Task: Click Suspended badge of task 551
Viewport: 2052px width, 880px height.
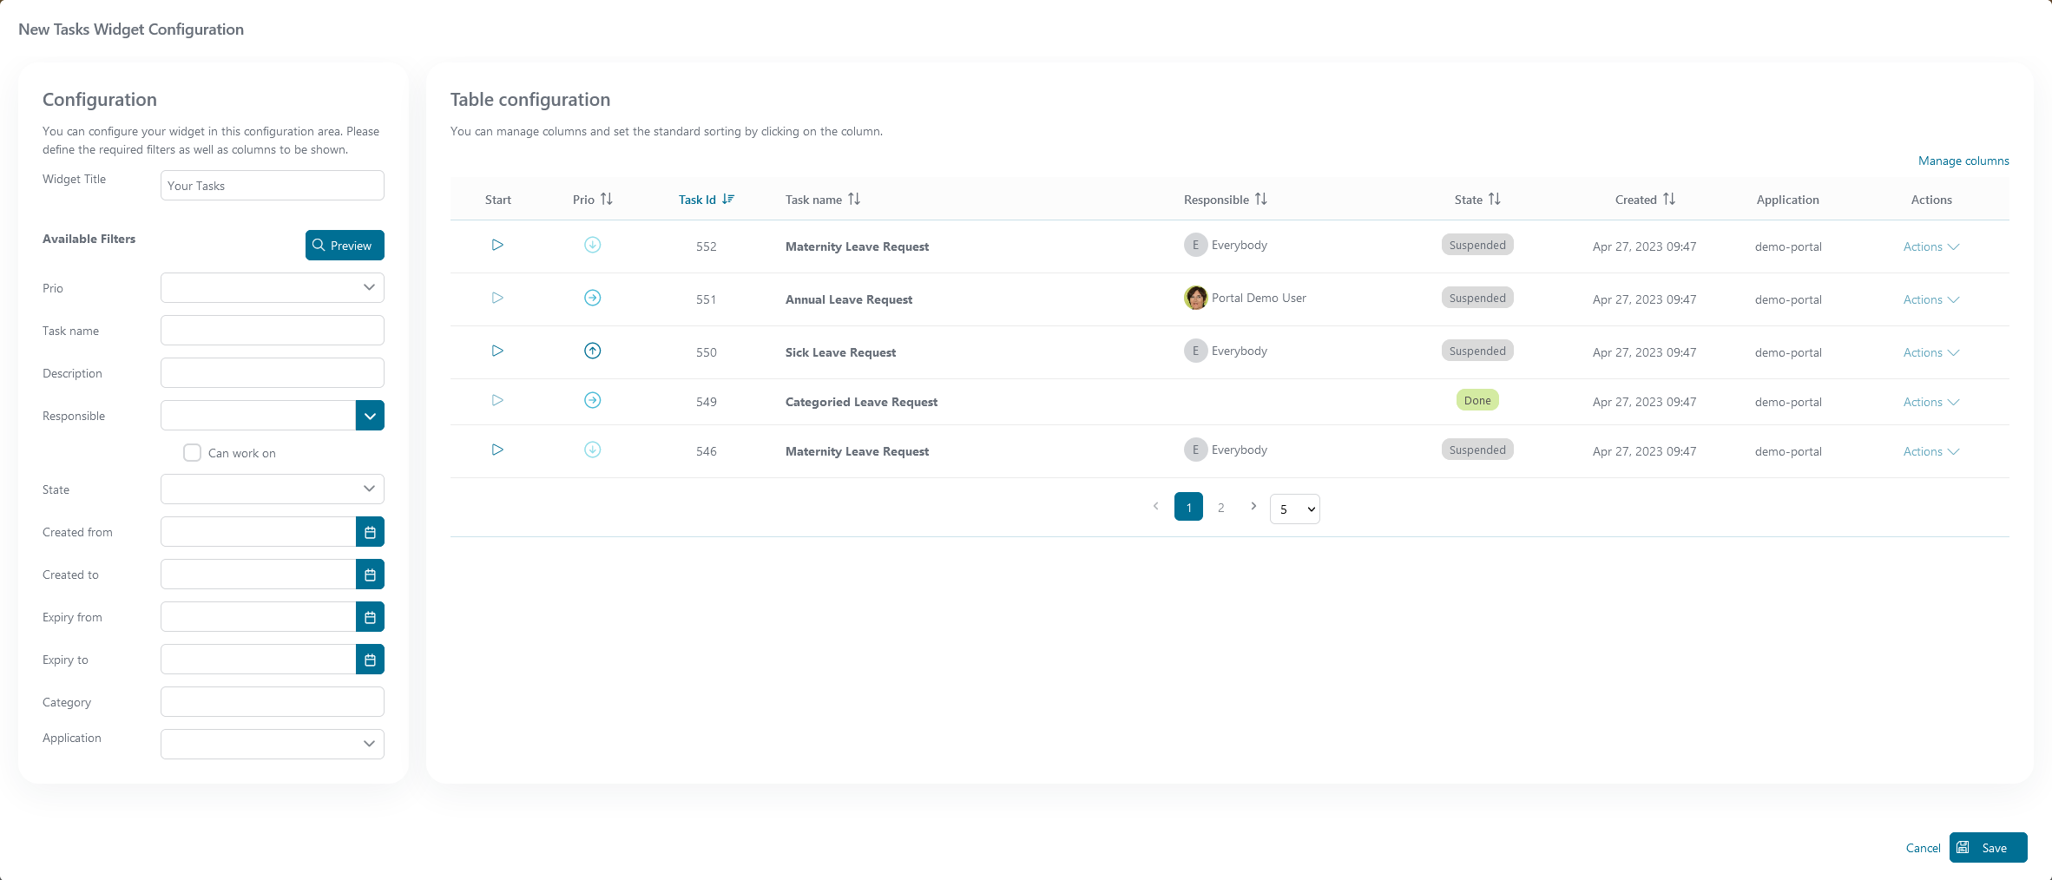Action: 1477,298
